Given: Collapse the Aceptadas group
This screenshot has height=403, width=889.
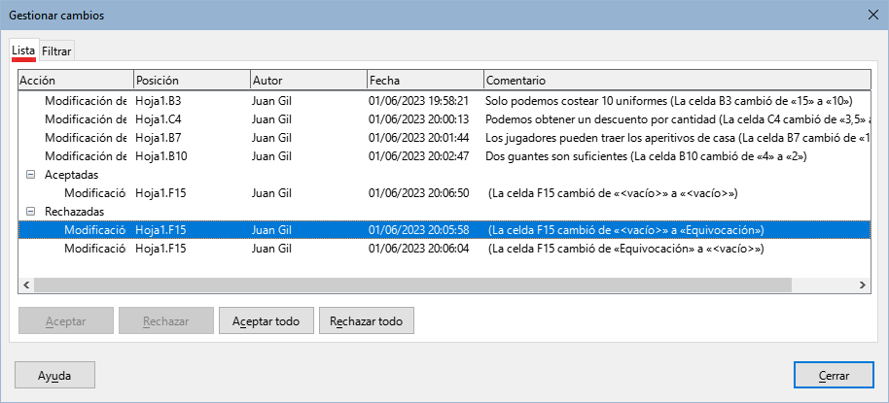Looking at the screenshot, I should (x=30, y=175).
